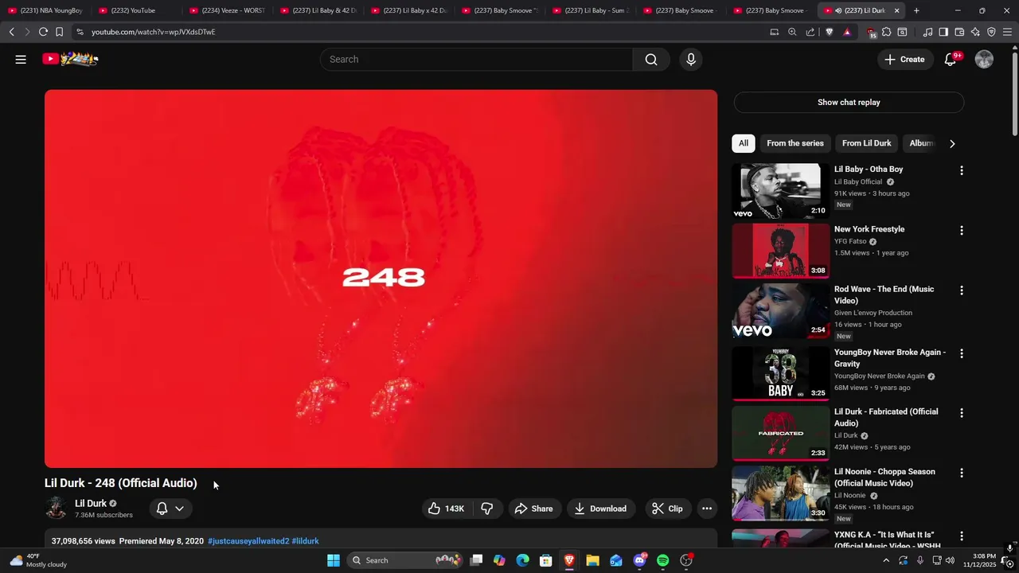This screenshot has width=1019, height=573.
Task: Switch to Lil Baby - Sum 2 tab
Action: pyautogui.click(x=591, y=10)
